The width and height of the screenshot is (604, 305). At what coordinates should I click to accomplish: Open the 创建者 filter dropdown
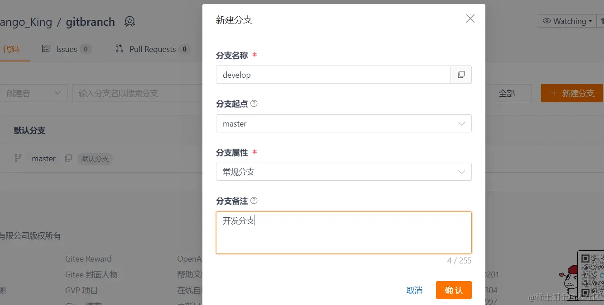(x=34, y=93)
